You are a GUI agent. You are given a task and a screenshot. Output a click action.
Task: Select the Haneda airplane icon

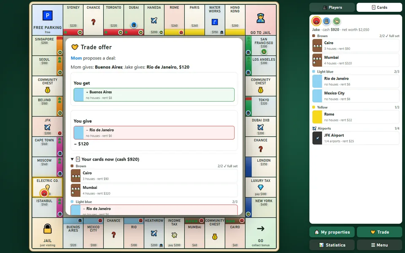point(154,20)
